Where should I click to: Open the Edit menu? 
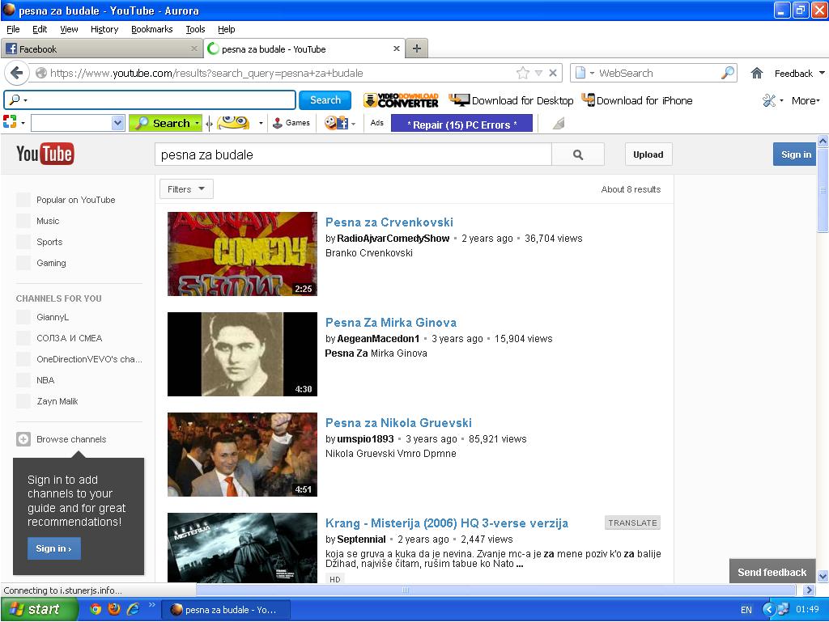pos(40,29)
